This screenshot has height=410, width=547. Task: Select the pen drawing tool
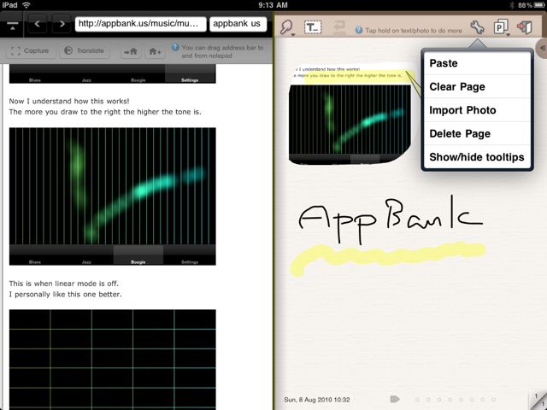click(286, 26)
